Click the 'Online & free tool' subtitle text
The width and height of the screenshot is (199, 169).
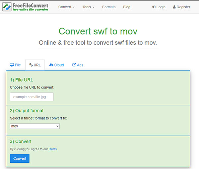point(98,43)
